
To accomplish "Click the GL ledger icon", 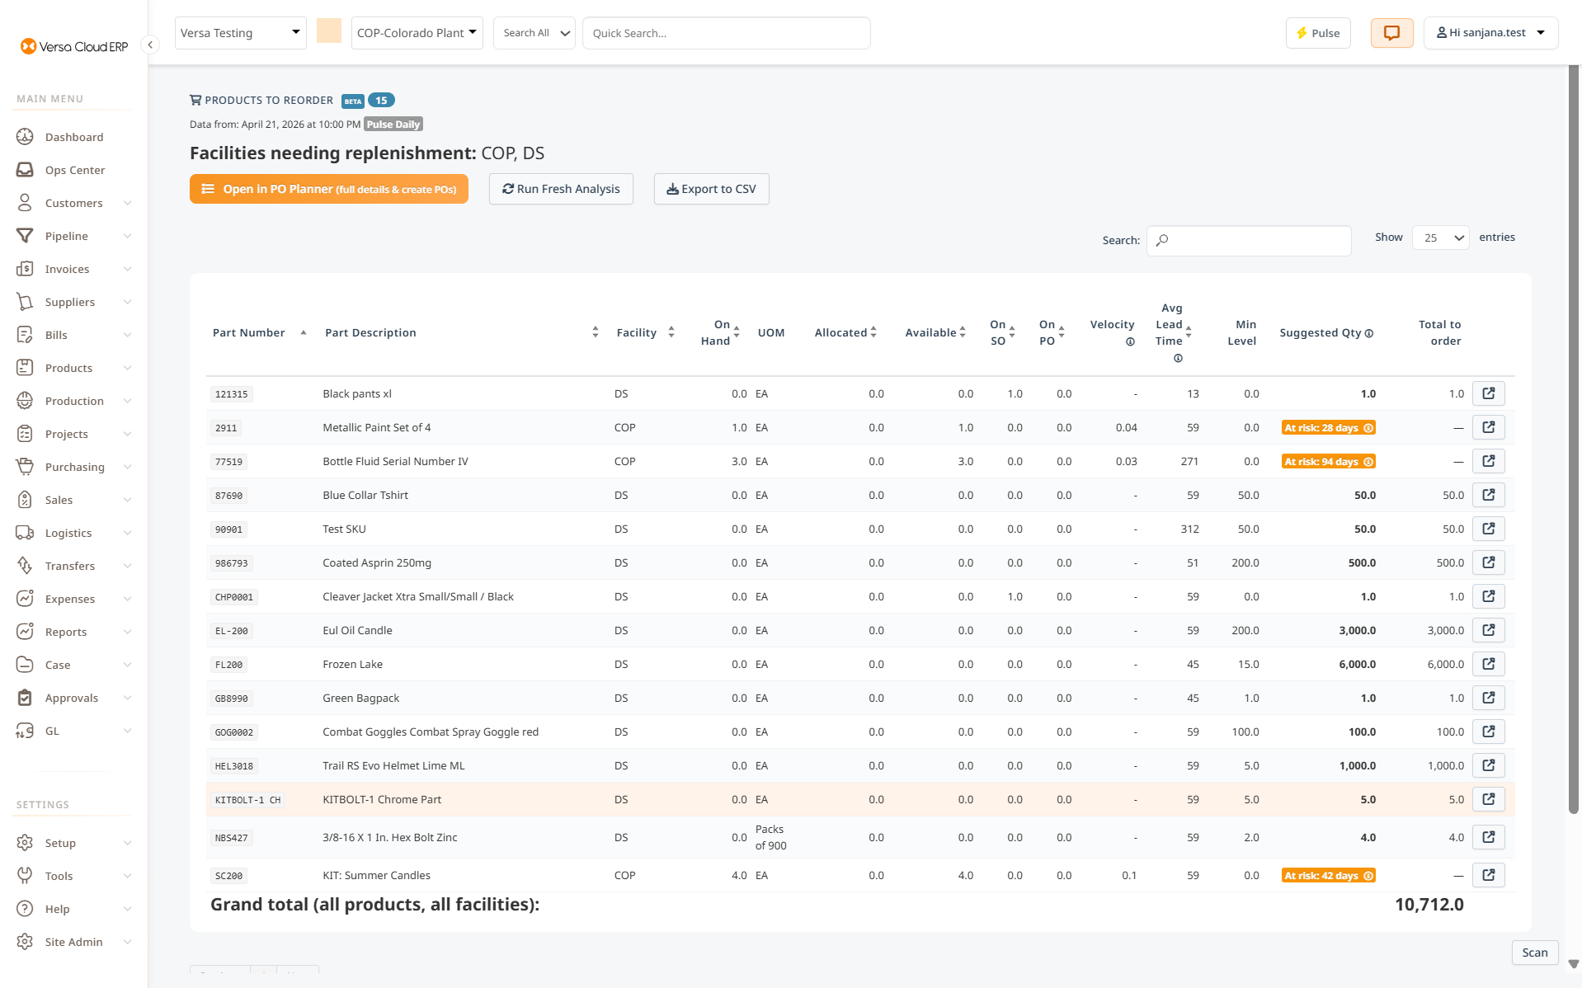I will coord(25,731).
